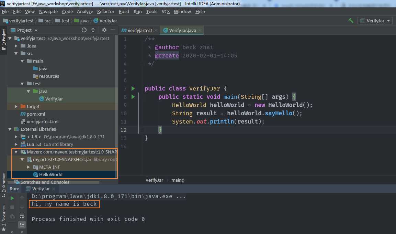This screenshot has height=234, width=396.
Task: Open the Edit menu
Action: 17,11
